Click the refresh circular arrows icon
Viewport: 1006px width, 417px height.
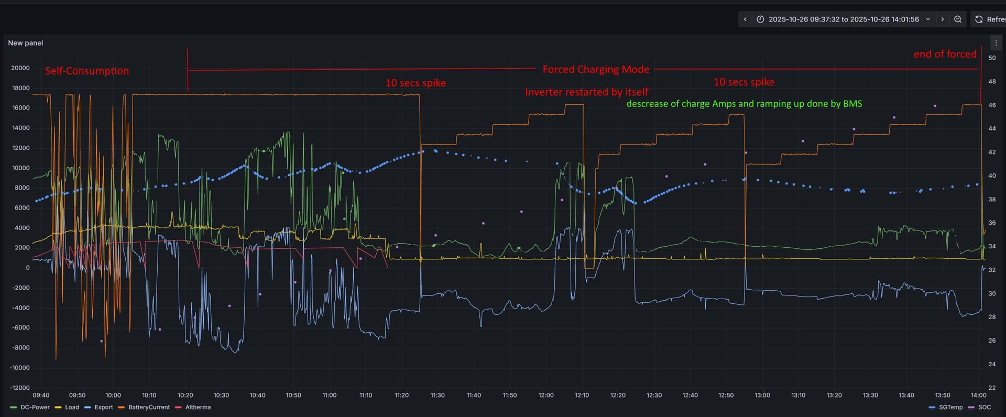point(979,19)
